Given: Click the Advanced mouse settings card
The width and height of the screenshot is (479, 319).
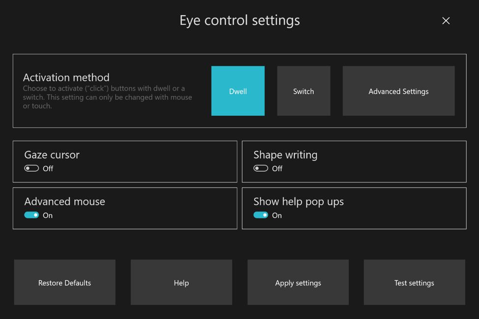Looking at the screenshot, I should tap(125, 208).
